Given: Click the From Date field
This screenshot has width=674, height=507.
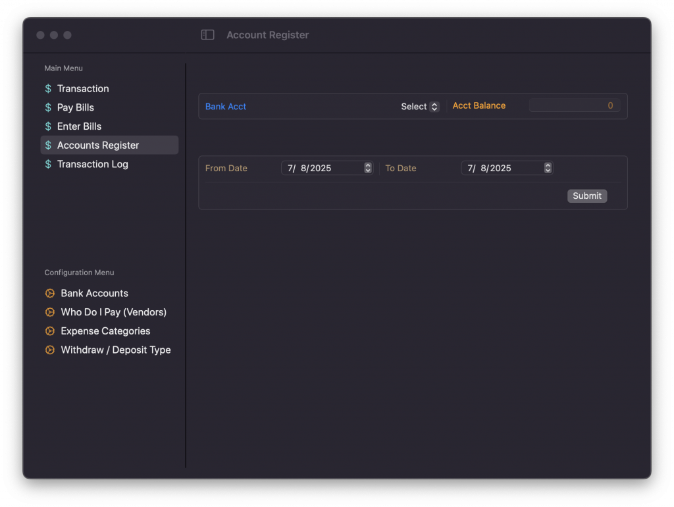Looking at the screenshot, I should pyautogui.click(x=322, y=169).
